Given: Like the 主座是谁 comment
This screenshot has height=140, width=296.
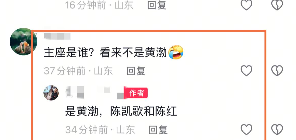Looking at the screenshot, I should pyautogui.click(x=246, y=70).
